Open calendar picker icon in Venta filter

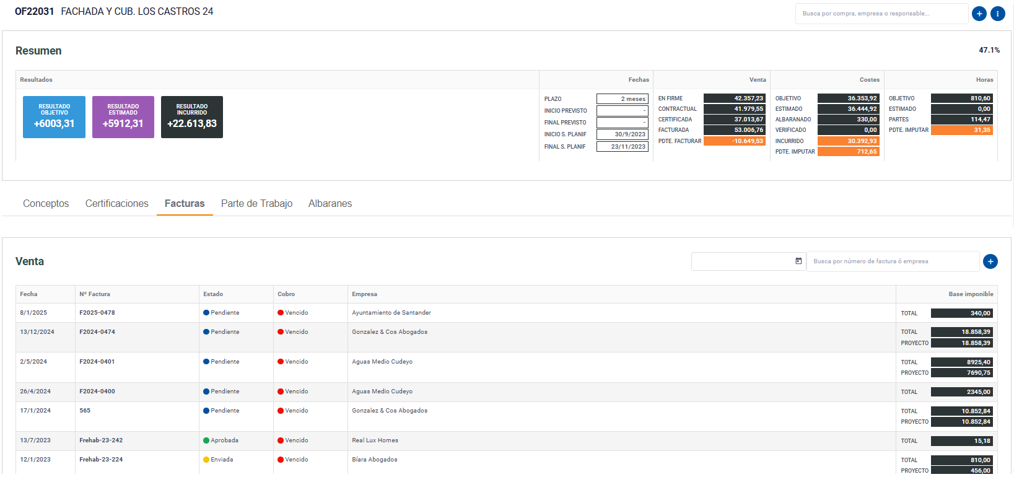(798, 261)
